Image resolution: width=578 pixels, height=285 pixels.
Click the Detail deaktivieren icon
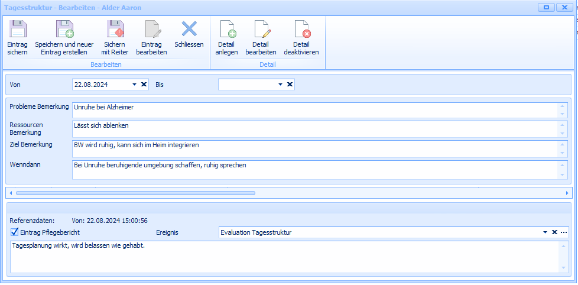[301, 30]
